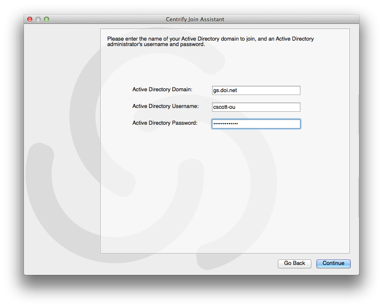
Task: Focus the Active Directory Password field
Action: 256,123
